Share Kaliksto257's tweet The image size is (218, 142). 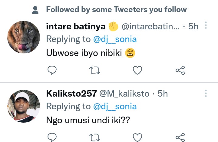tap(180, 137)
